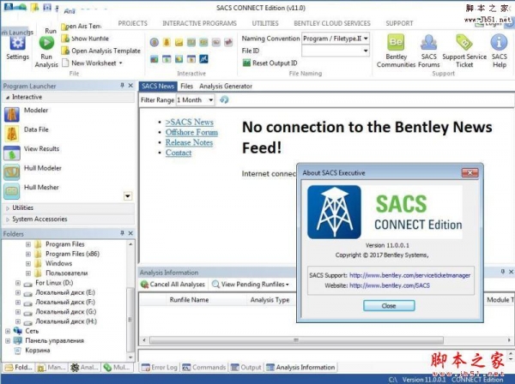The height and width of the screenshot is (384, 515).
Task: Close the Folders panel
Action: 130,233
